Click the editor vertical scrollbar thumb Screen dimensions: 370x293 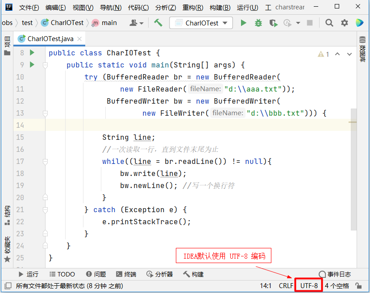coord(353,169)
